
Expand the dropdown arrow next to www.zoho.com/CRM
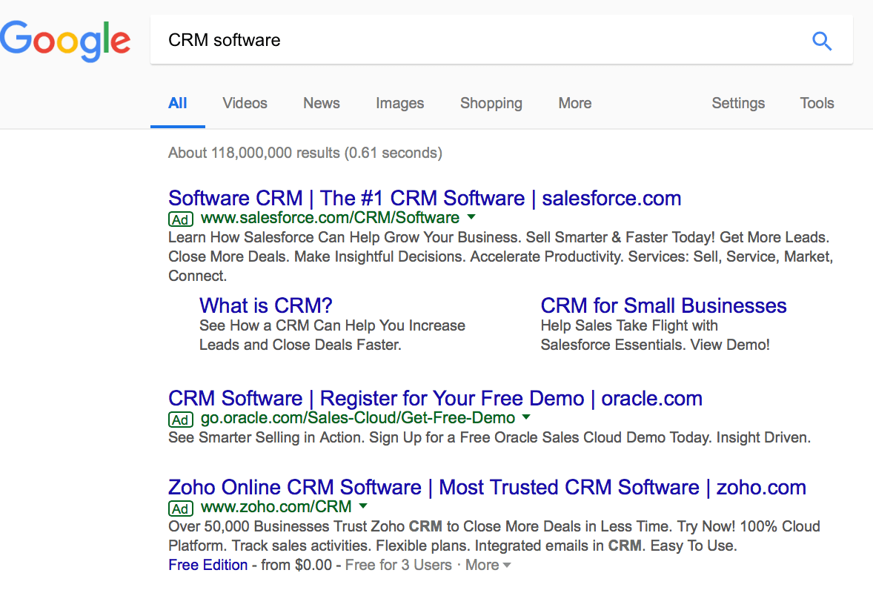pos(363,506)
